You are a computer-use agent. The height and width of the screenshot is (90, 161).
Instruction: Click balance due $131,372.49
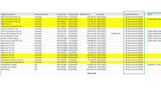pyautogui.click(x=91, y=36)
